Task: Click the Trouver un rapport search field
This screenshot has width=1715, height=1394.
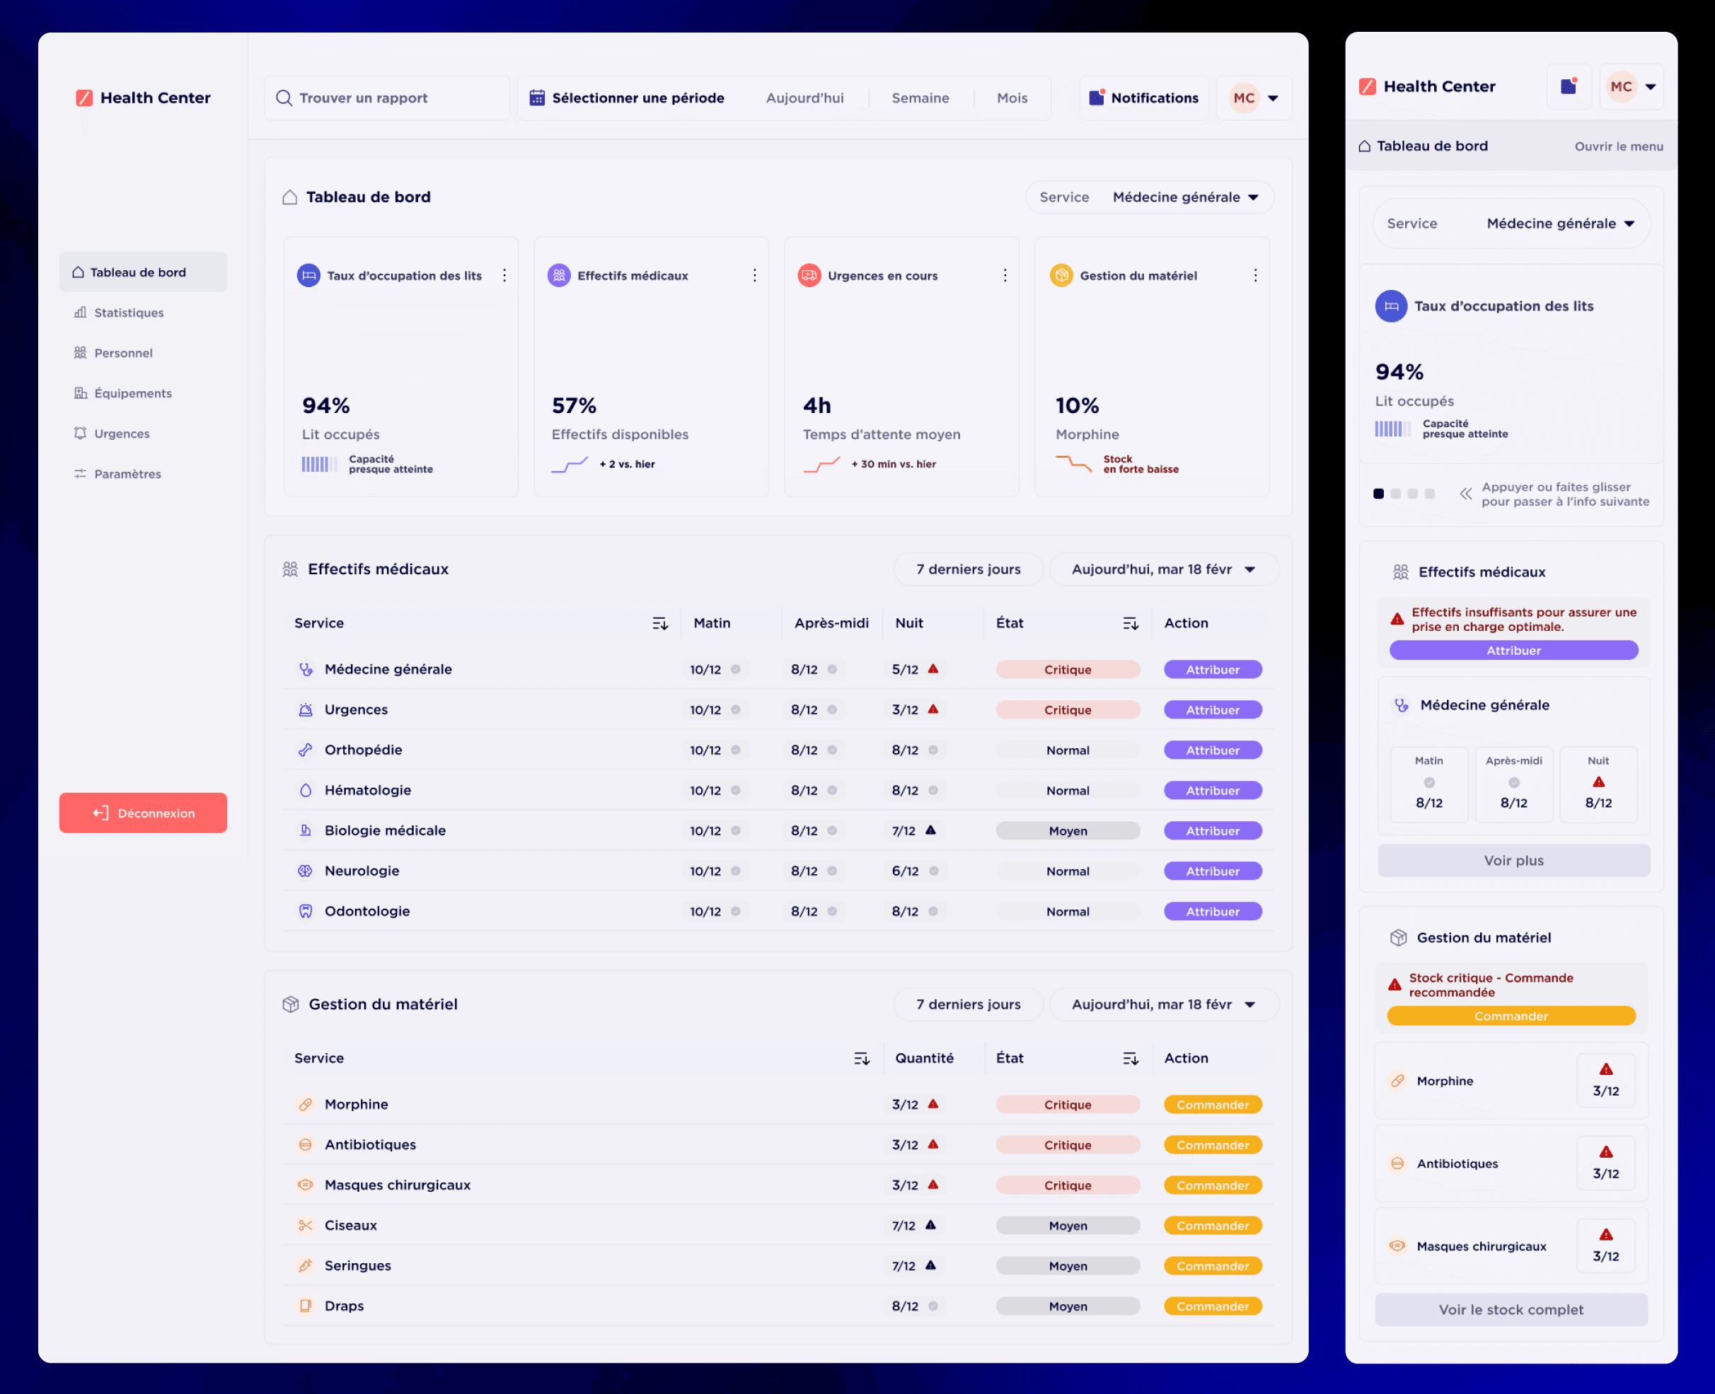Action: (x=387, y=98)
